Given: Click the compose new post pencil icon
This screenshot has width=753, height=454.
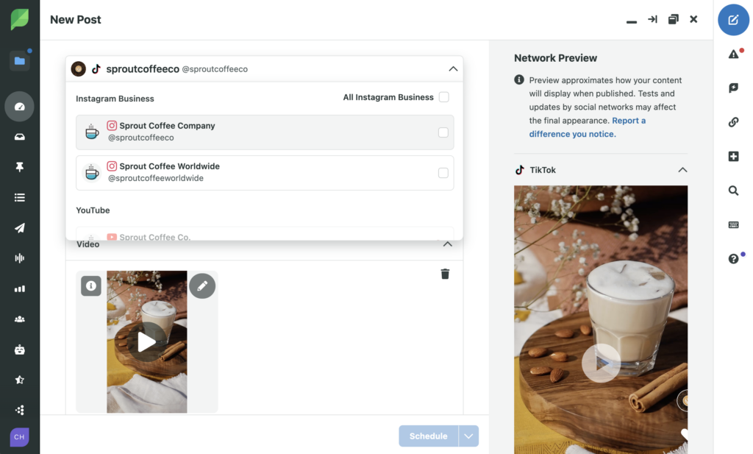Looking at the screenshot, I should [733, 20].
